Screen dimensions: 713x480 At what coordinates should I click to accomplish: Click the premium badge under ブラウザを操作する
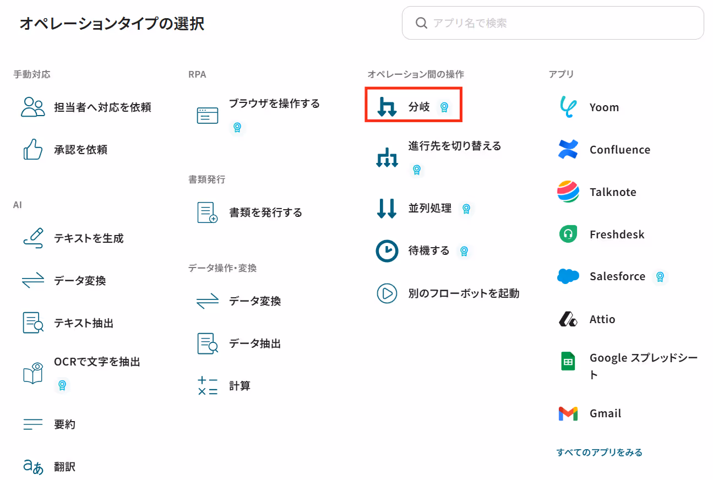pos(237,127)
